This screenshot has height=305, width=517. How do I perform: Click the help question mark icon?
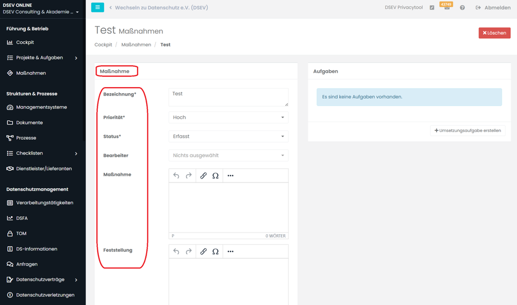tap(462, 8)
